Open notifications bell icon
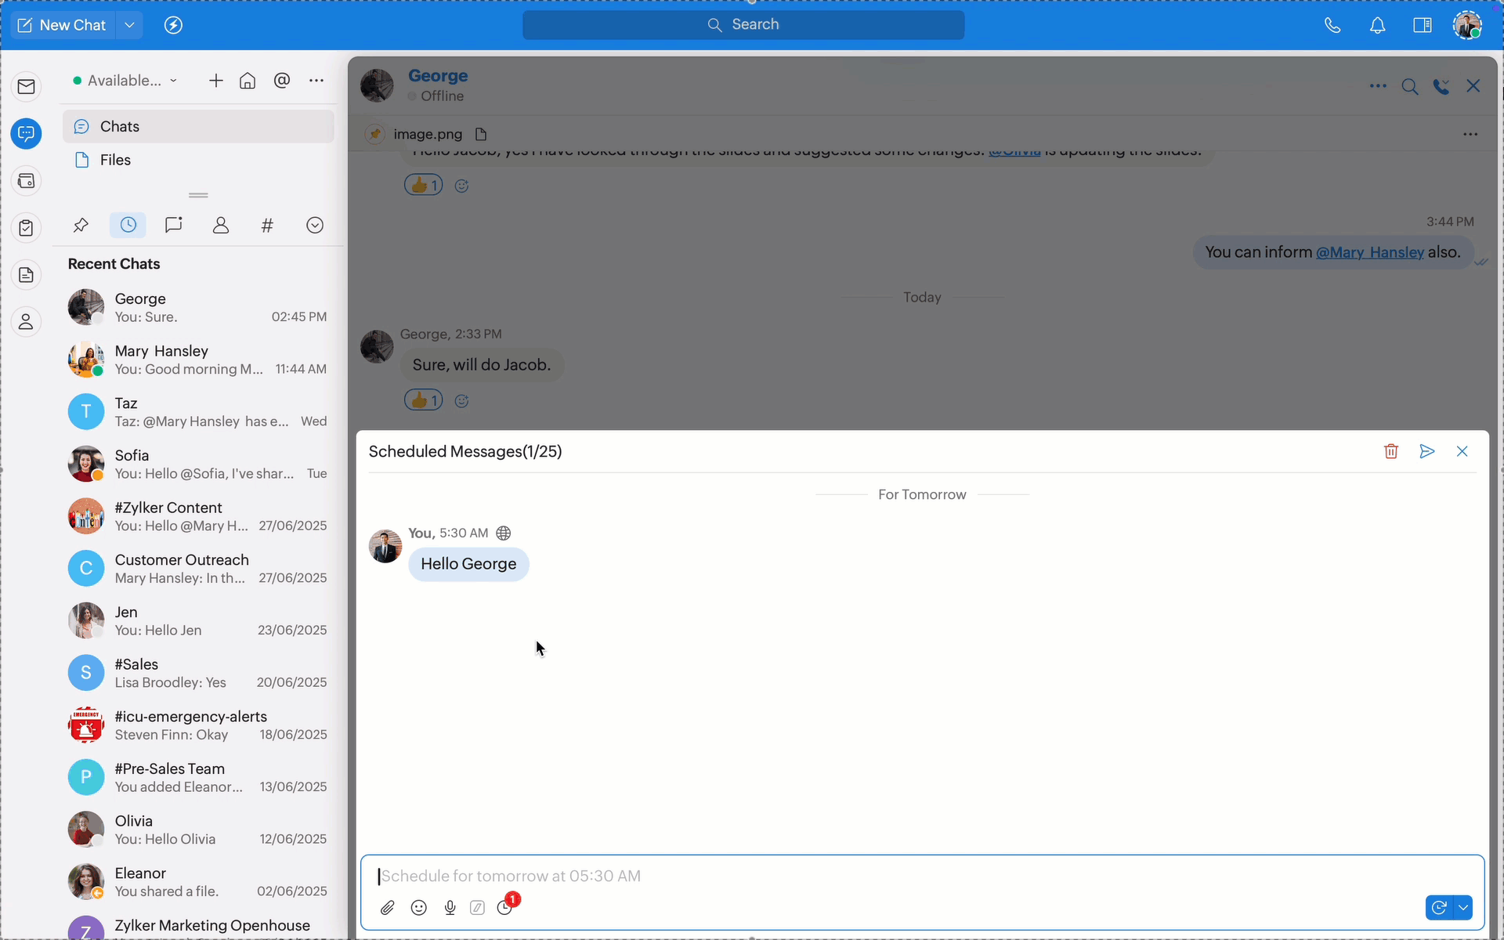This screenshot has height=940, width=1504. (x=1377, y=25)
